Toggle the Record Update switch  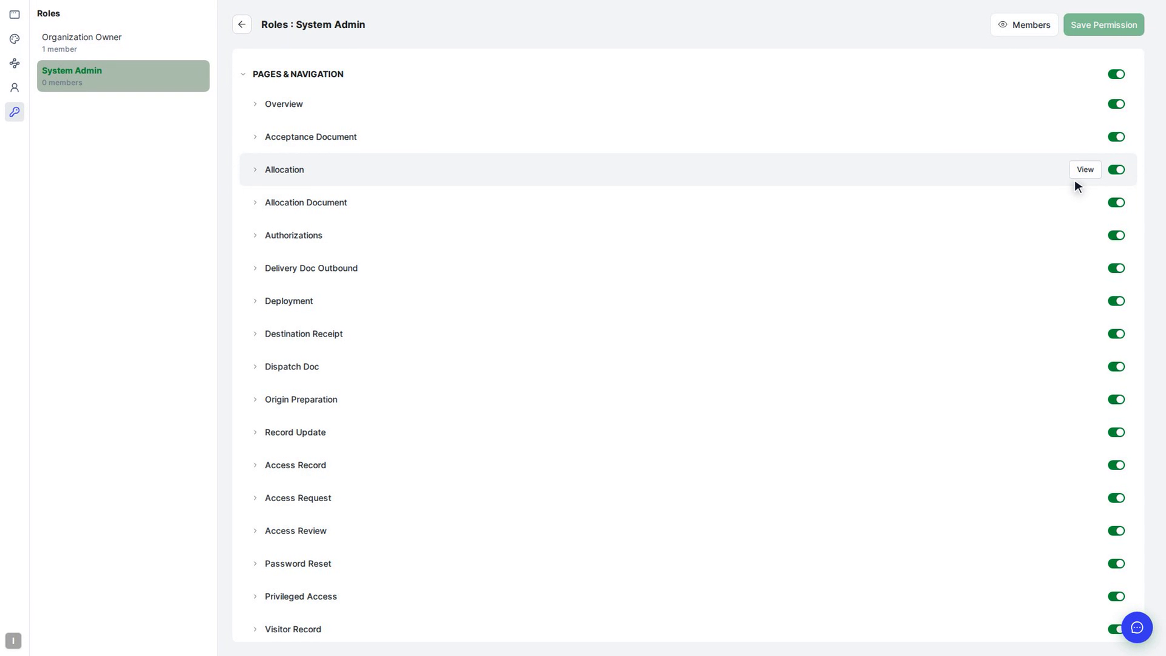(x=1116, y=432)
